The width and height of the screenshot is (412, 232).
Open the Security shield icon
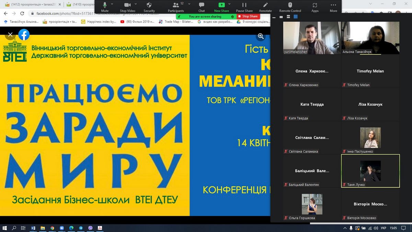tap(149, 5)
